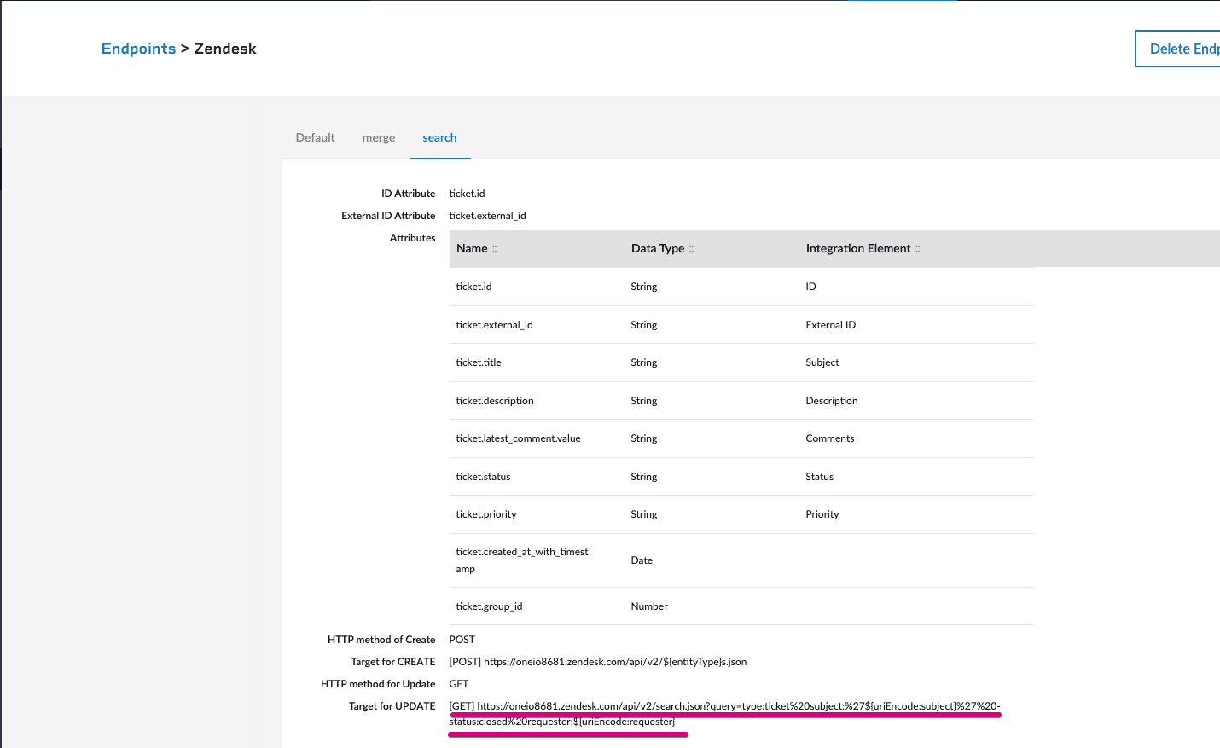Viewport: 1220px width, 748px height.
Task: Click the ID Attribute value ticket.id
Action: click(x=467, y=194)
